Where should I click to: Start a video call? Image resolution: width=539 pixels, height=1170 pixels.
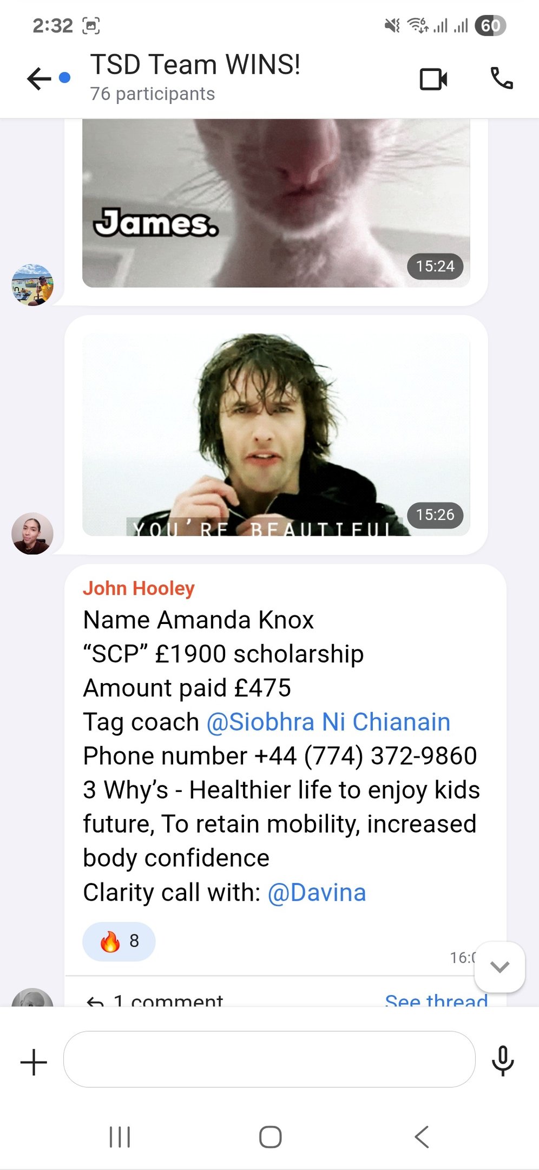tap(433, 79)
